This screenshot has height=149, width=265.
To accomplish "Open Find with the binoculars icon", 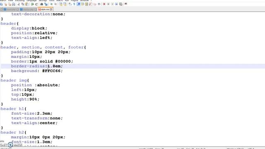I will [41, 4].
